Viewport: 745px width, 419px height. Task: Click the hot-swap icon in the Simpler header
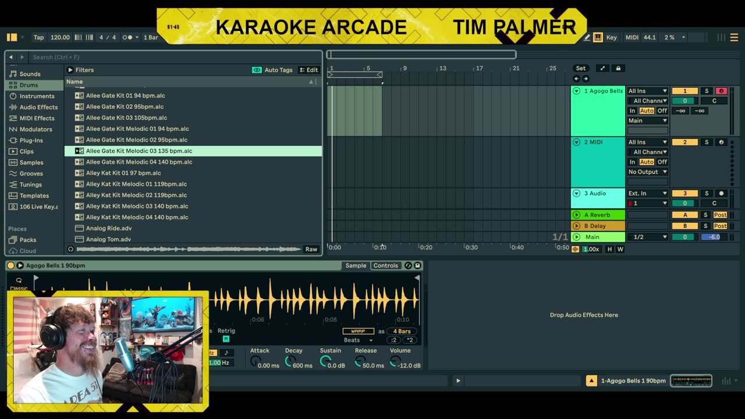pos(408,265)
